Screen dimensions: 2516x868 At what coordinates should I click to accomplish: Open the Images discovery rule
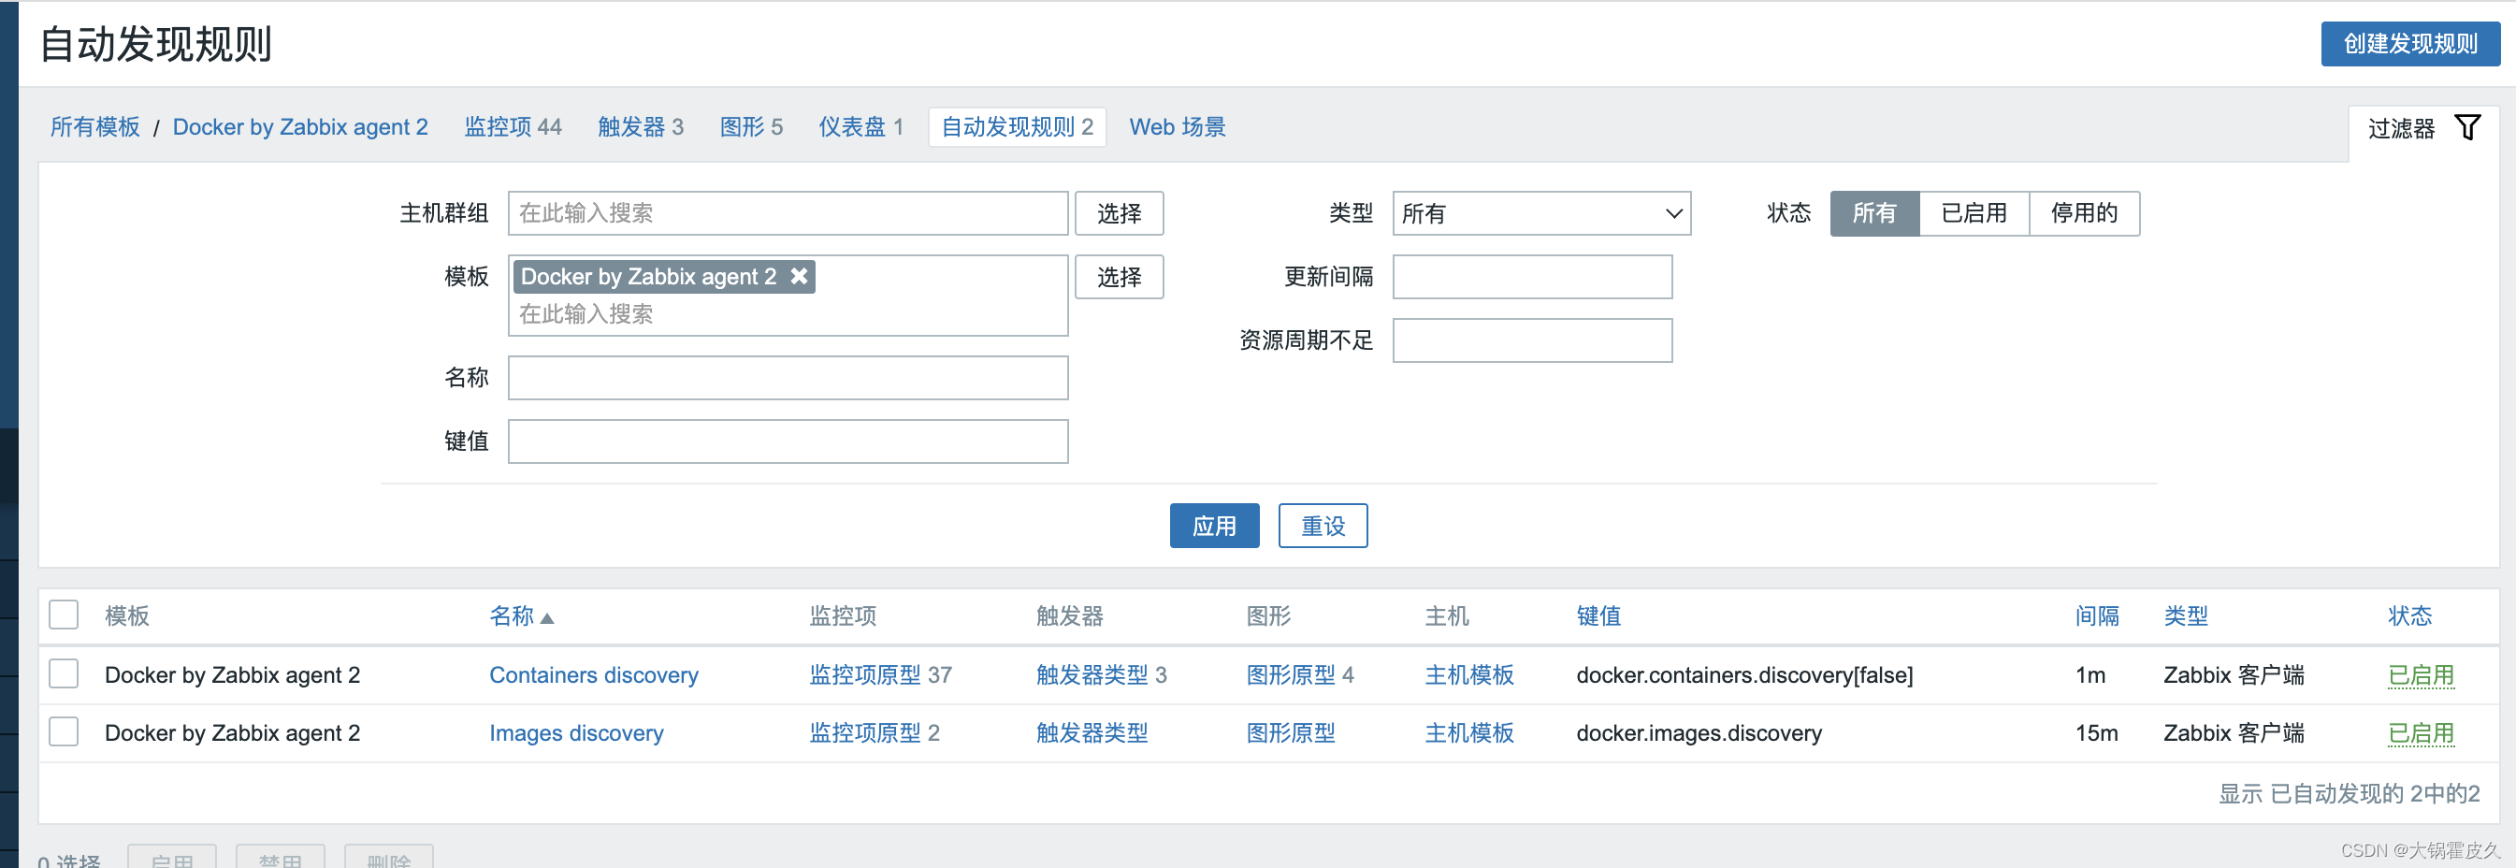point(575,732)
